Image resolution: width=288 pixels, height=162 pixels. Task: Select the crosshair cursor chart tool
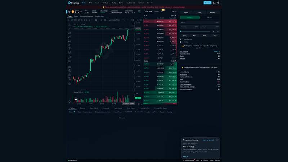coord(69,25)
